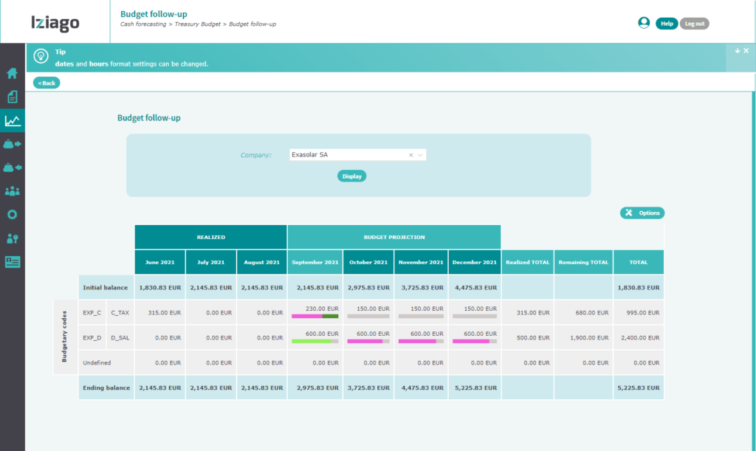Expand the Company dropdown arrow

pyautogui.click(x=420, y=155)
